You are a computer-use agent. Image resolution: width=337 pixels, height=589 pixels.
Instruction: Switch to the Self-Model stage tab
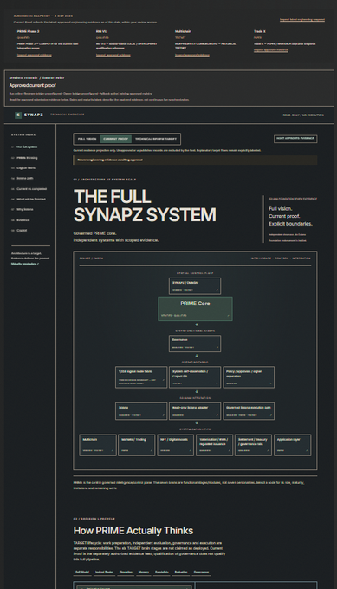click(x=82, y=572)
